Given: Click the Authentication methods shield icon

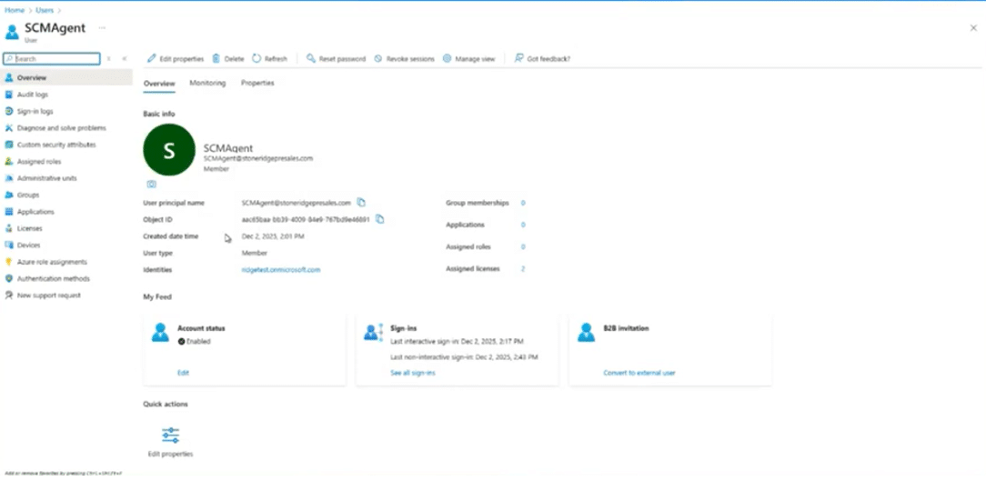Looking at the screenshot, I should point(9,278).
